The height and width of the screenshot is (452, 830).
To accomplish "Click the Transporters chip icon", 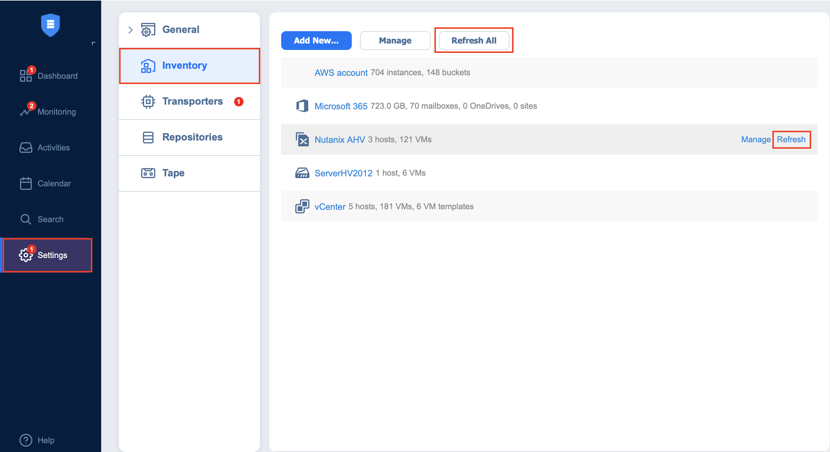I will point(148,101).
